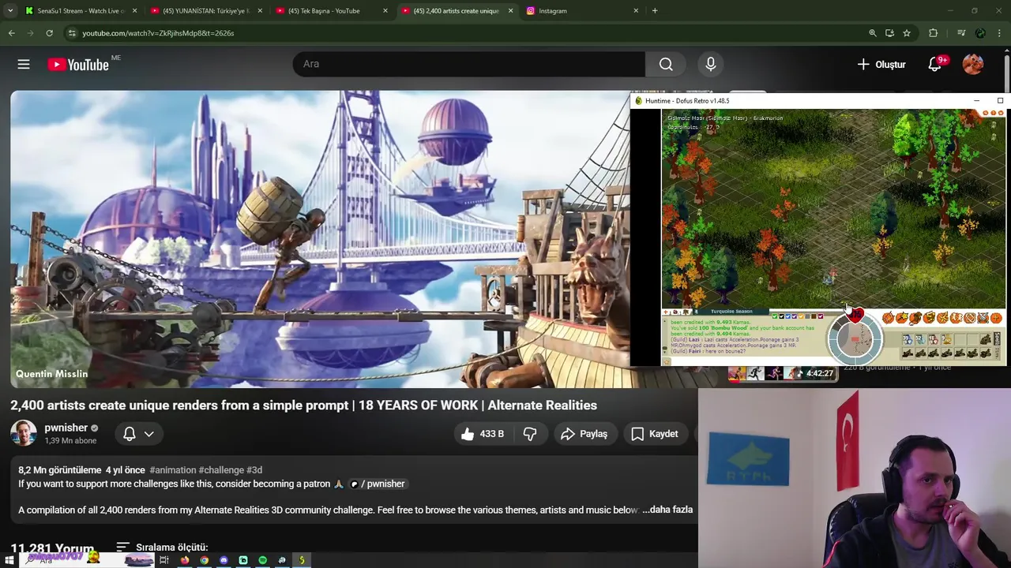The image size is (1011, 568).
Task: Toggle the magenta chat filter checkbox in Dofus
Action: click(821, 316)
